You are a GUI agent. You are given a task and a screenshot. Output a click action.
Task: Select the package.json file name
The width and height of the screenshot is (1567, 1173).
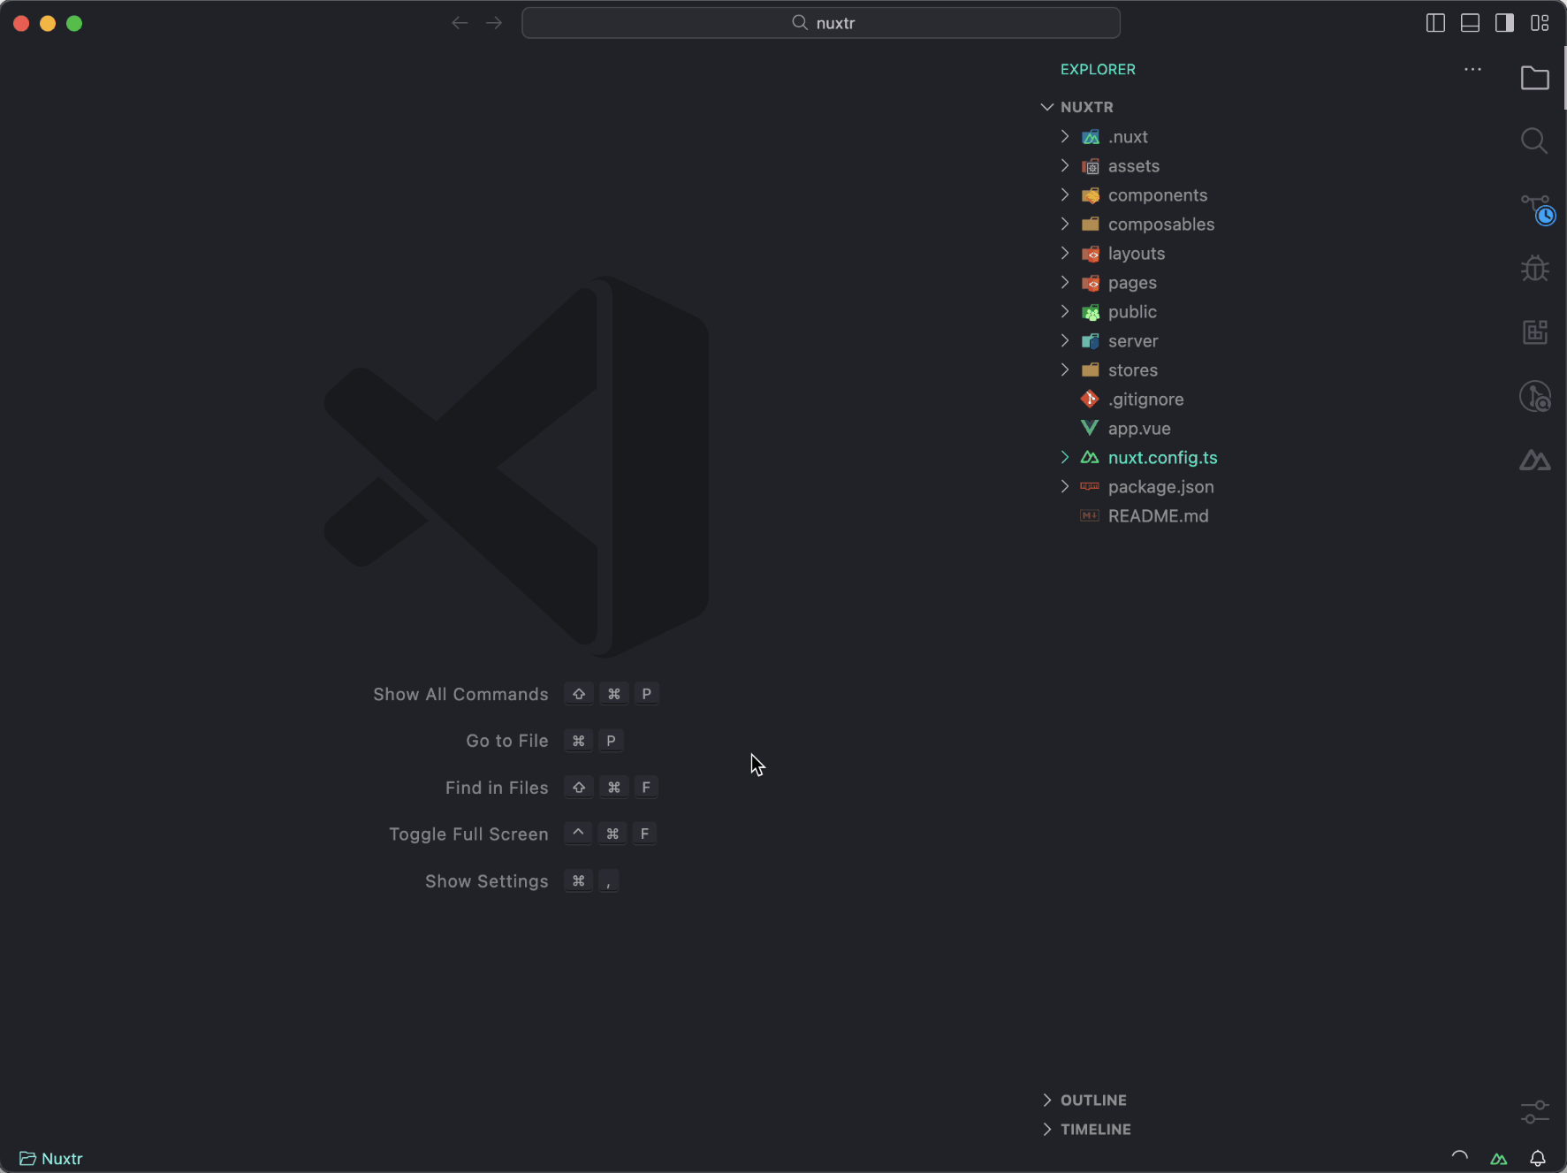1160,487
